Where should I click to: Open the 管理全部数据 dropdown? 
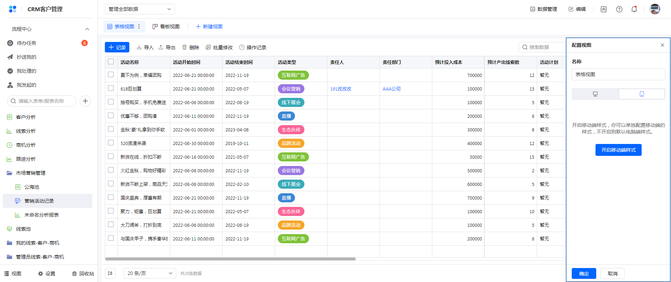[139, 9]
